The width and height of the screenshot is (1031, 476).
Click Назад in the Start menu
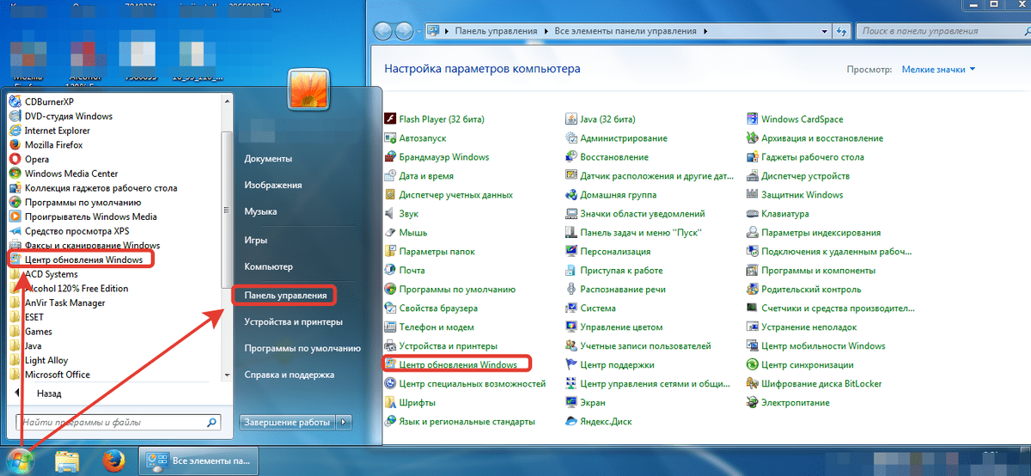(x=49, y=394)
